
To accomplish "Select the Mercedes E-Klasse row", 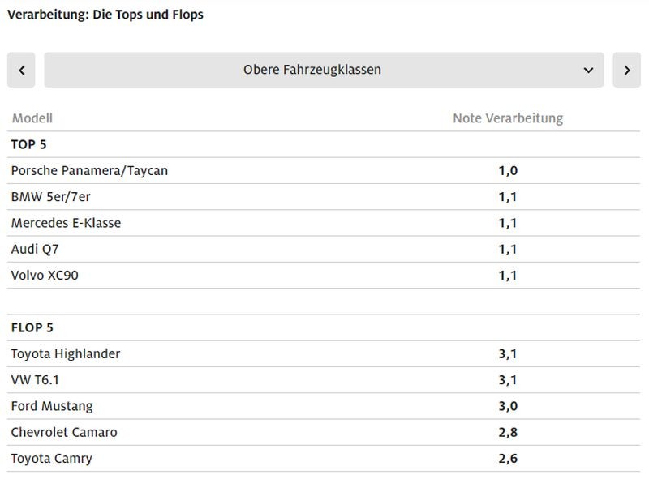I will coord(66,223).
